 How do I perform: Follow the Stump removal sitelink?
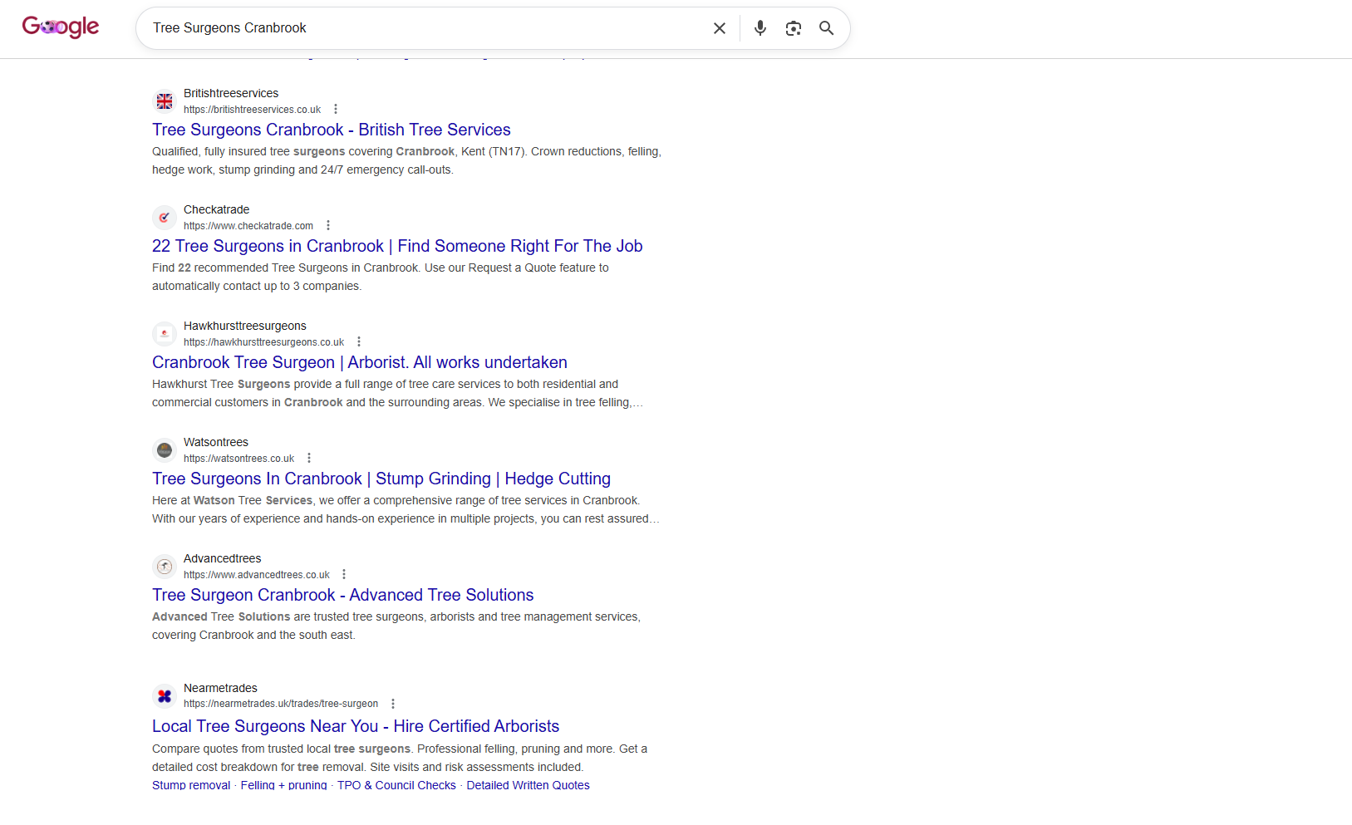click(x=191, y=785)
